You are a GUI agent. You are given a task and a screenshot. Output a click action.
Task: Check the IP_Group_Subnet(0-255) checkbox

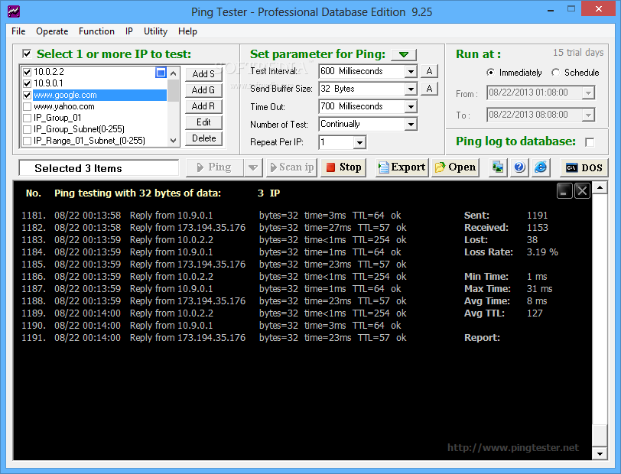tap(28, 129)
